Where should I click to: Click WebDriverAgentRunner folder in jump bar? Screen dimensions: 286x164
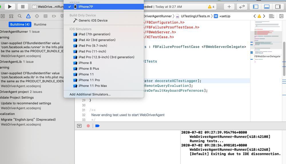158,16
